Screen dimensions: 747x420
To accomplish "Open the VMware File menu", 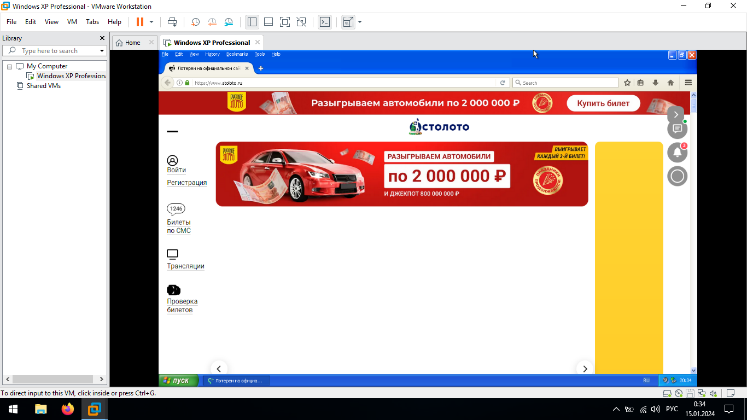I will pos(11,22).
